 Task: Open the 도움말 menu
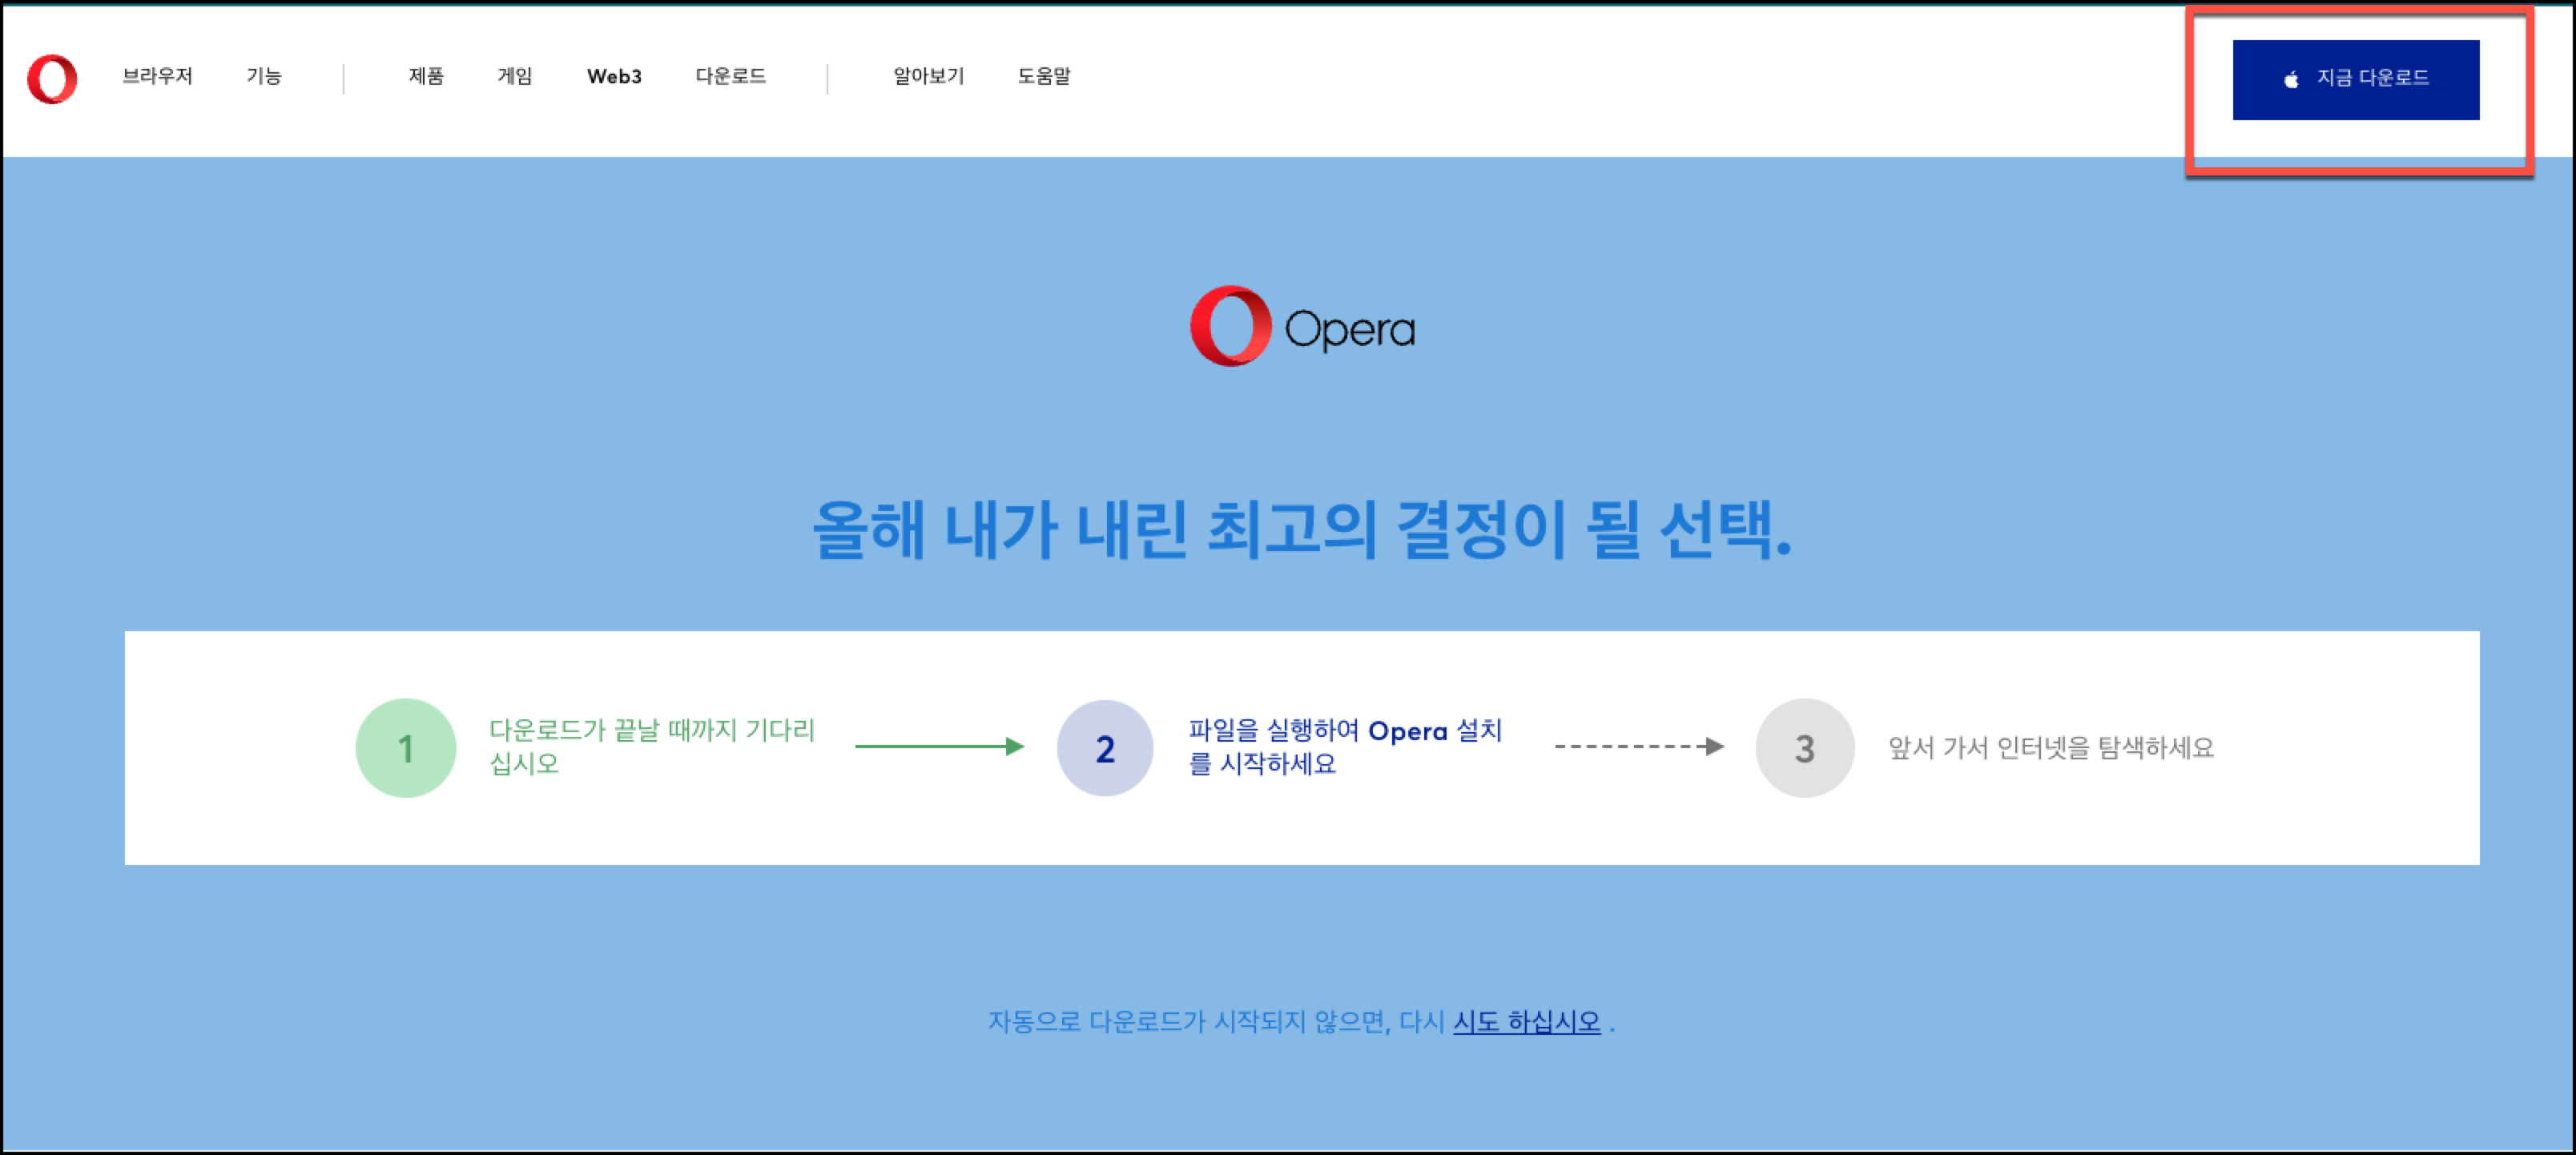[1044, 76]
